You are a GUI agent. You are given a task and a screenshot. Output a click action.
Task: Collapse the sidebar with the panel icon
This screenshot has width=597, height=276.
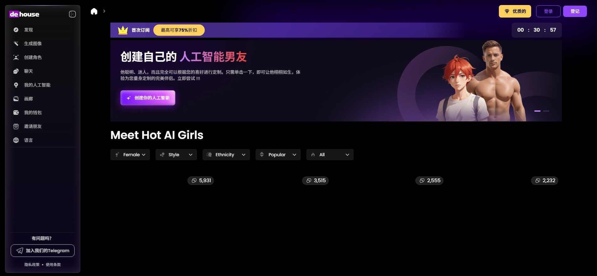click(72, 14)
